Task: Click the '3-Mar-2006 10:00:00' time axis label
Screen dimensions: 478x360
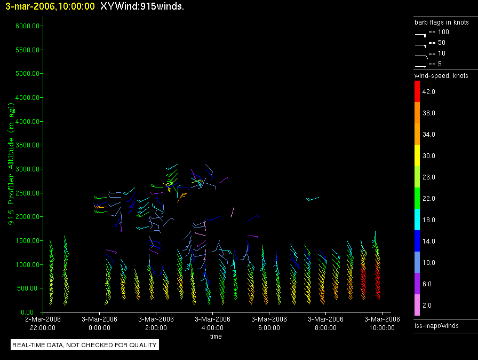Action: pyautogui.click(x=382, y=323)
